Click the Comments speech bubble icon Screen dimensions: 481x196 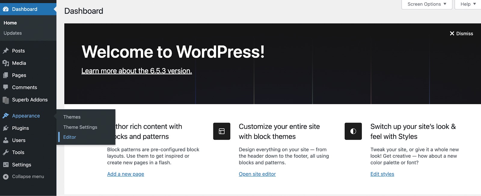point(6,87)
